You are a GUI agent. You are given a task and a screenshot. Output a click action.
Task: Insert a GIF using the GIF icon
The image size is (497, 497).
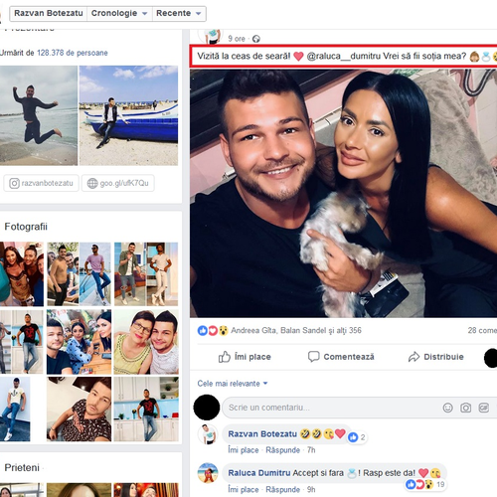tap(484, 408)
